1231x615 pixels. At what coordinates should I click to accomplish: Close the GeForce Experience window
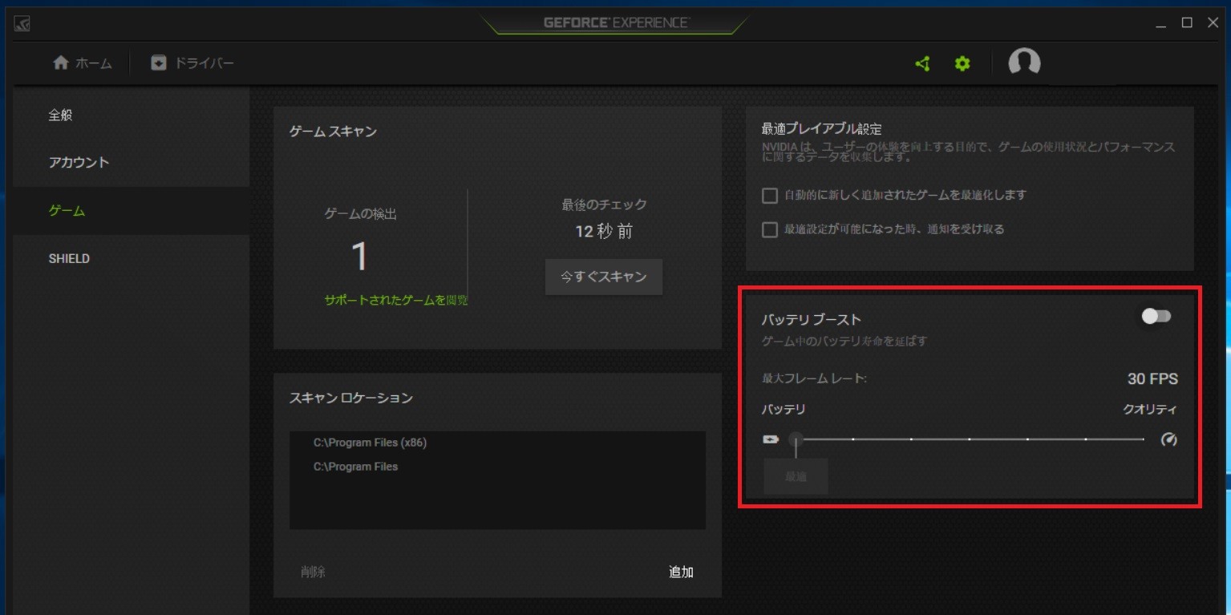coord(1213,23)
